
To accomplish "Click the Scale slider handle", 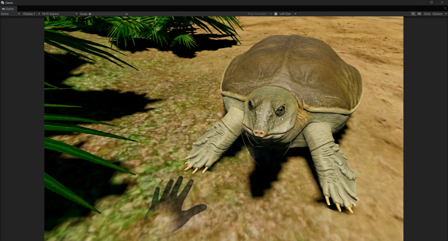I will point(90,14).
